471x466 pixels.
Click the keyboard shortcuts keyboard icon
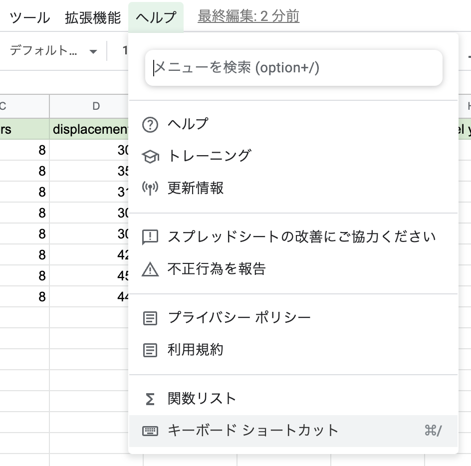click(150, 431)
